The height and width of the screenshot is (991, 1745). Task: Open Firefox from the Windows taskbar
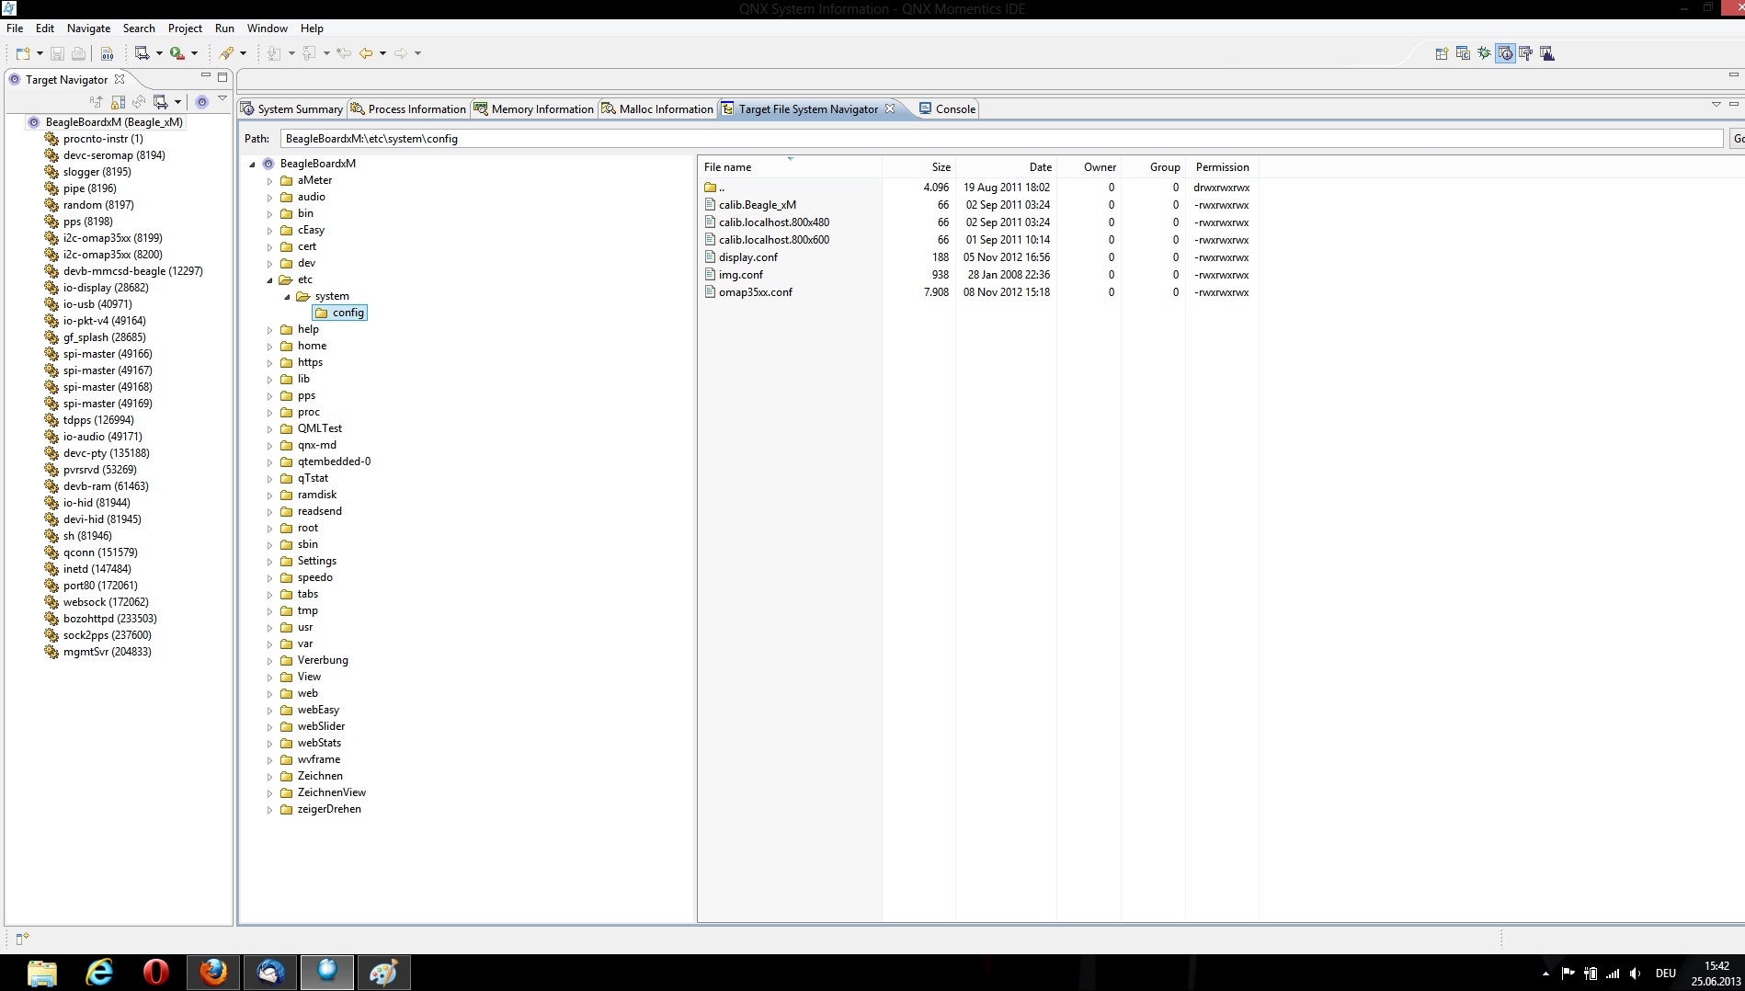[213, 972]
